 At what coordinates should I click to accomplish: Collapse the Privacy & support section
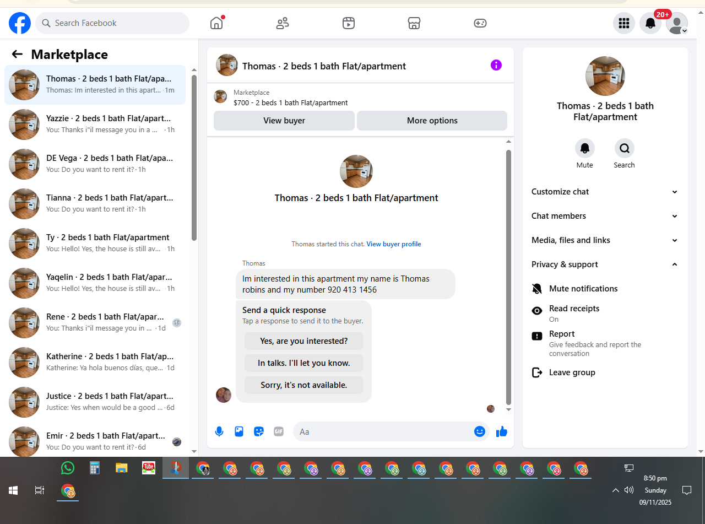pyautogui.click(x=604, y=264)
